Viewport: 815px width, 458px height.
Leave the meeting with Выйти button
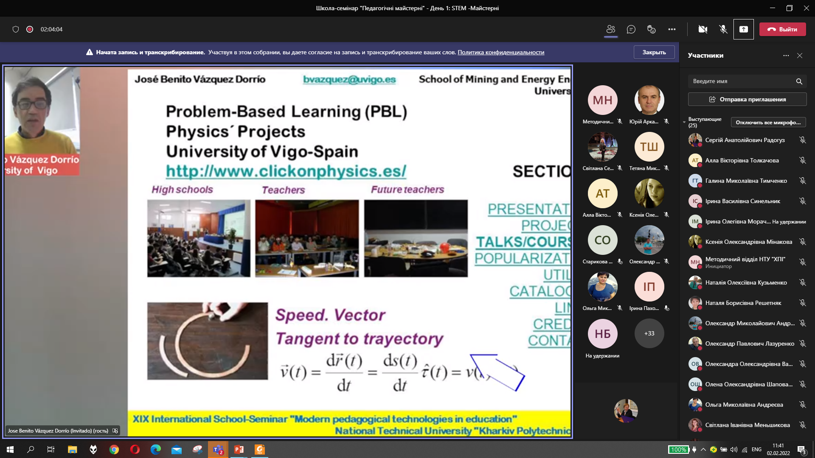(x=782, y=29)
